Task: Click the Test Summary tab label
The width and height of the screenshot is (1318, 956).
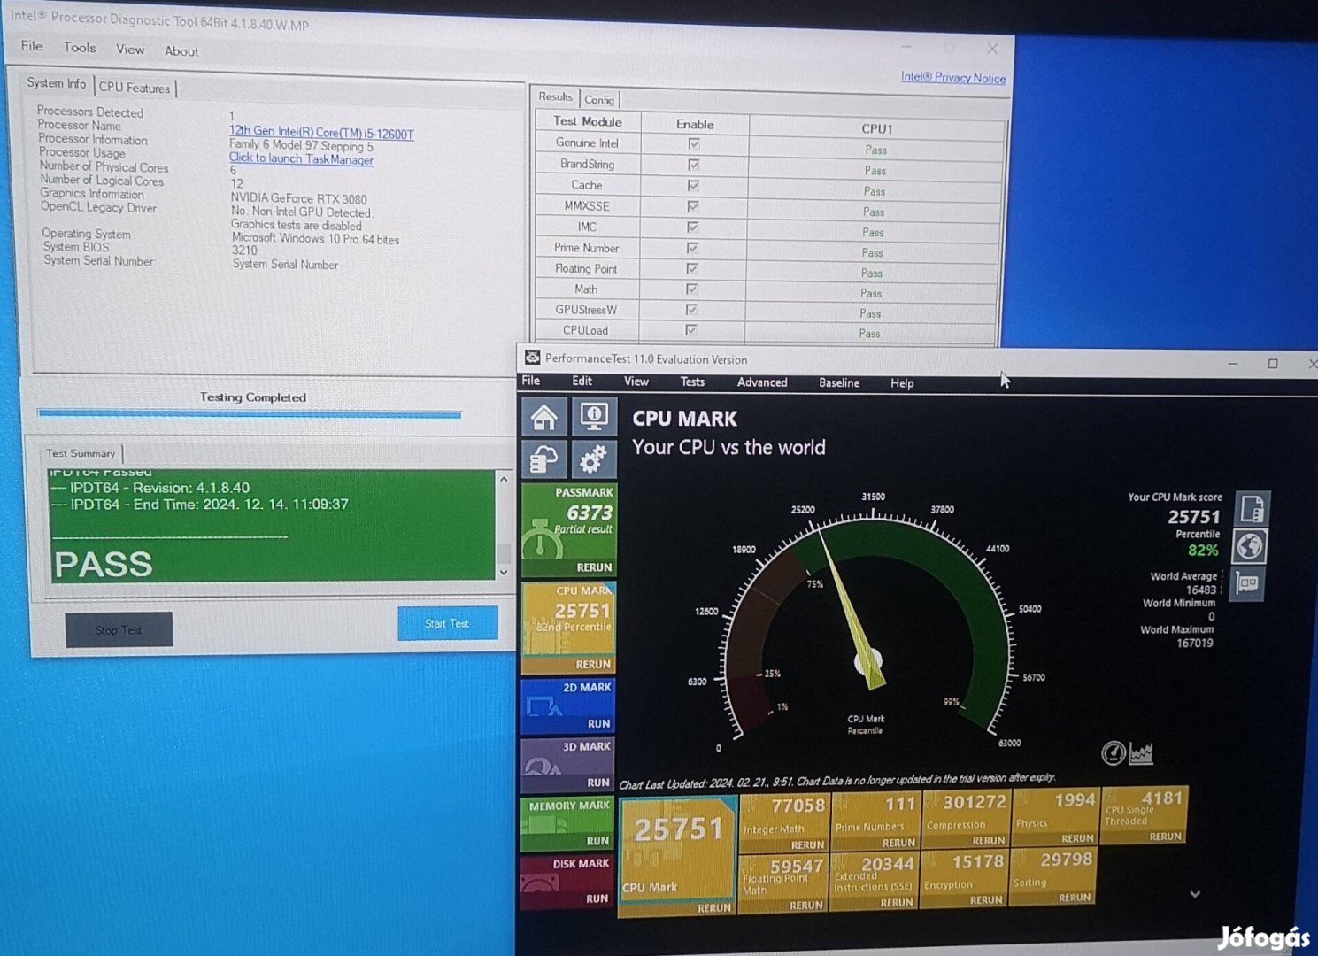Action: coord(81,453)
